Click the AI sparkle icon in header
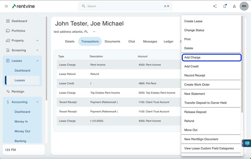The width and height of the screenshot is (251, 159). (x=215, y=6)
